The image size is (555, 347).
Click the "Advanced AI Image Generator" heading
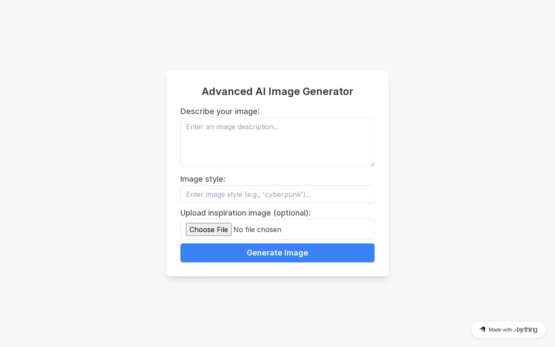(x=277, y=92)
